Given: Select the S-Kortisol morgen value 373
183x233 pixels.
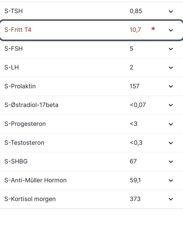Looking at the screenshot, I should (x=135, y=199).
